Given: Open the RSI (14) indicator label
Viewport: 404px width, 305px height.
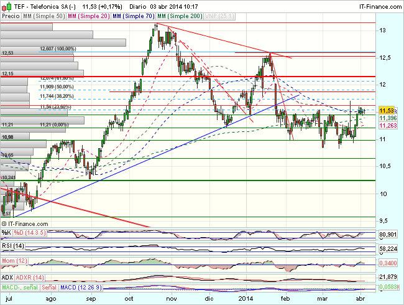Looking at the screenshot, I should [13, 246].
